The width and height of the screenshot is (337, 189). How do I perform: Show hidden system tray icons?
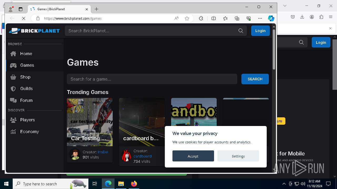(284, 184)
